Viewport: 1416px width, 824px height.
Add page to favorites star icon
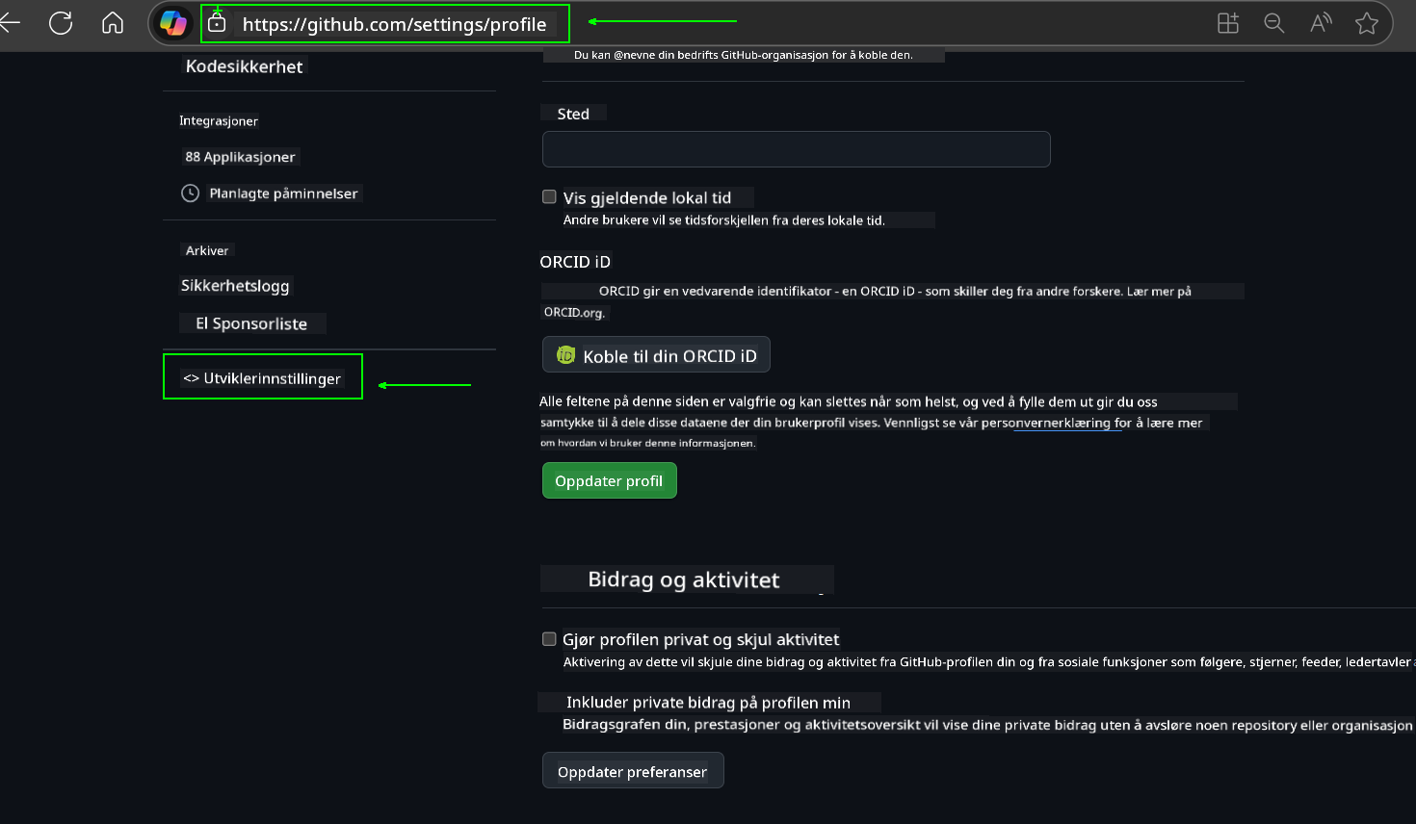coord(1366,23)
